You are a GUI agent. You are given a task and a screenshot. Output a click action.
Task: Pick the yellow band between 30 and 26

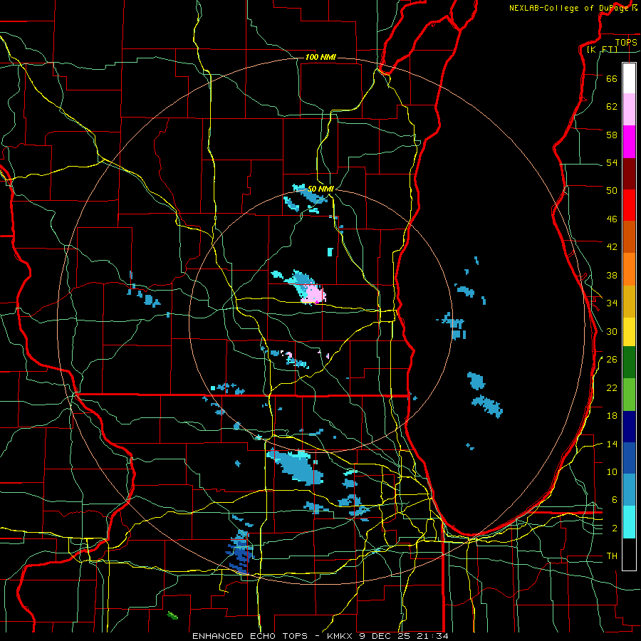point(629,332)
